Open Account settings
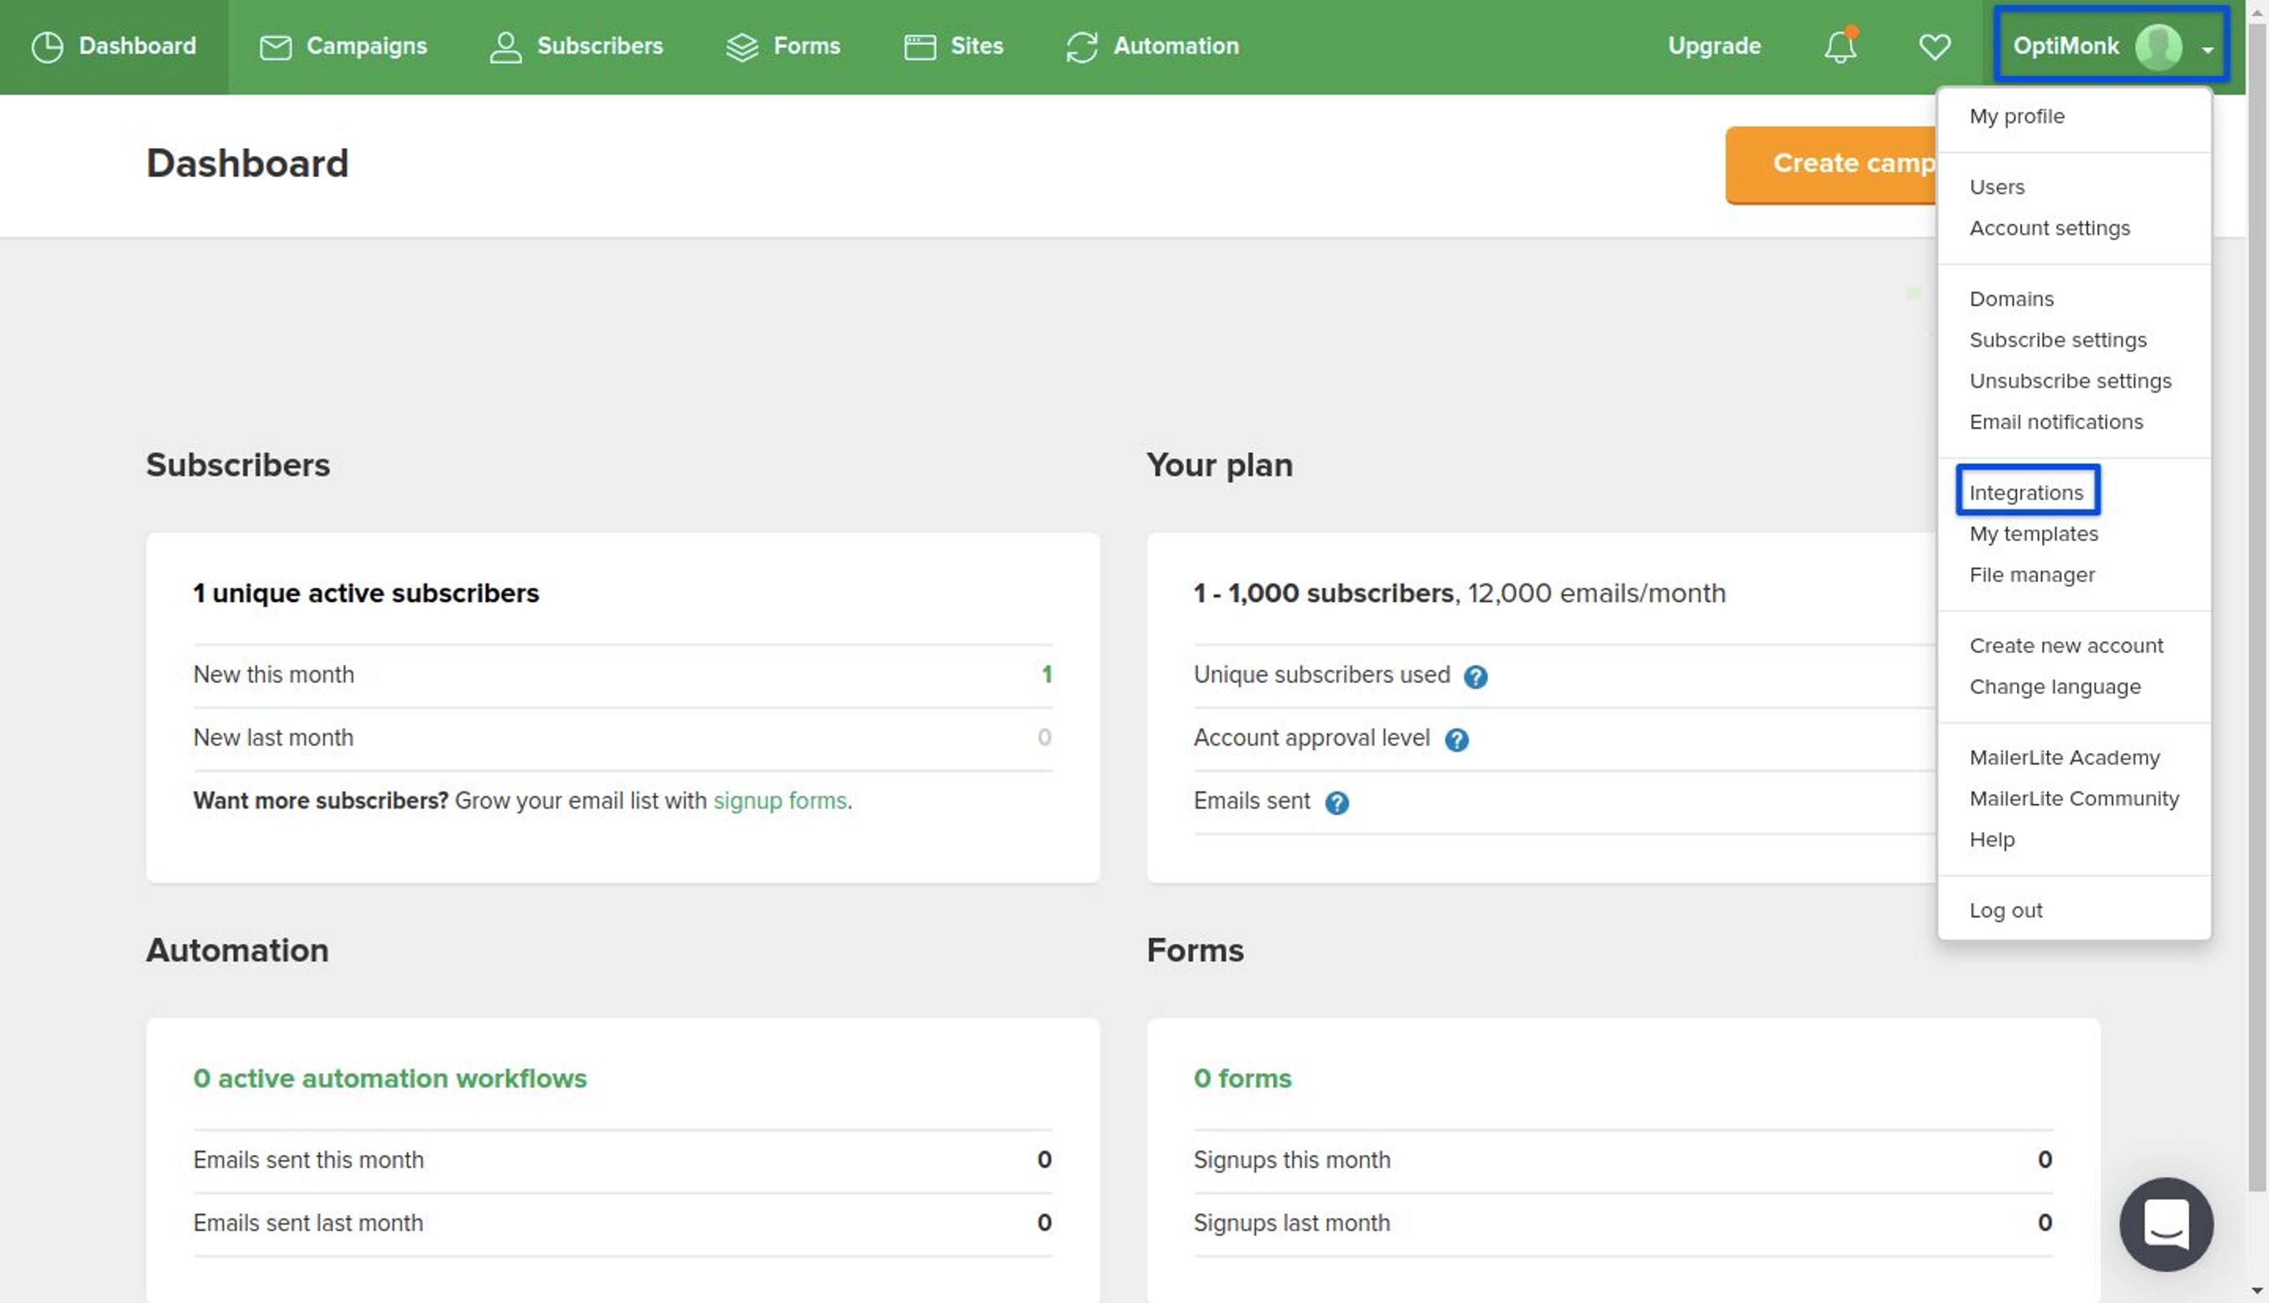 pyautogui.click(x=2049, y=228)
